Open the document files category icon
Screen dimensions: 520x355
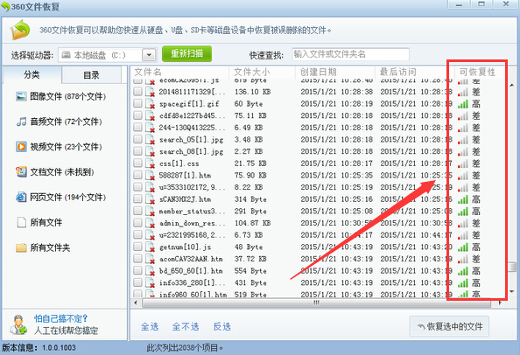click(x=21, y=172)
